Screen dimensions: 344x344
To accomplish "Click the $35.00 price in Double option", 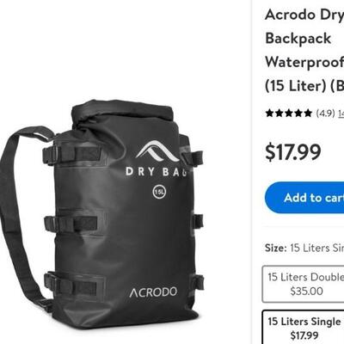I will click(306, 292).
